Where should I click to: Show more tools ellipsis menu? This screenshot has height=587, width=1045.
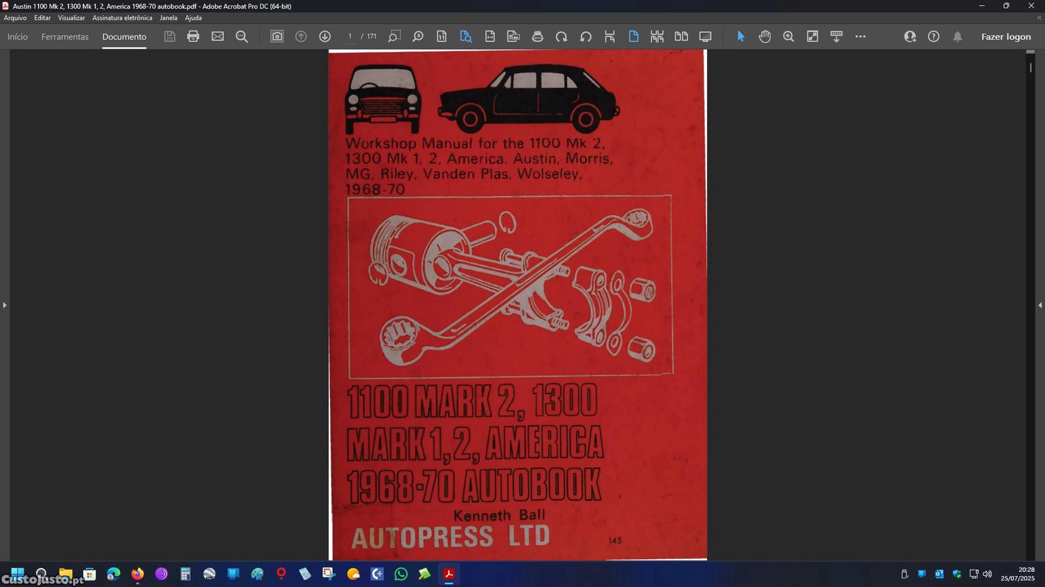[860, 36]
